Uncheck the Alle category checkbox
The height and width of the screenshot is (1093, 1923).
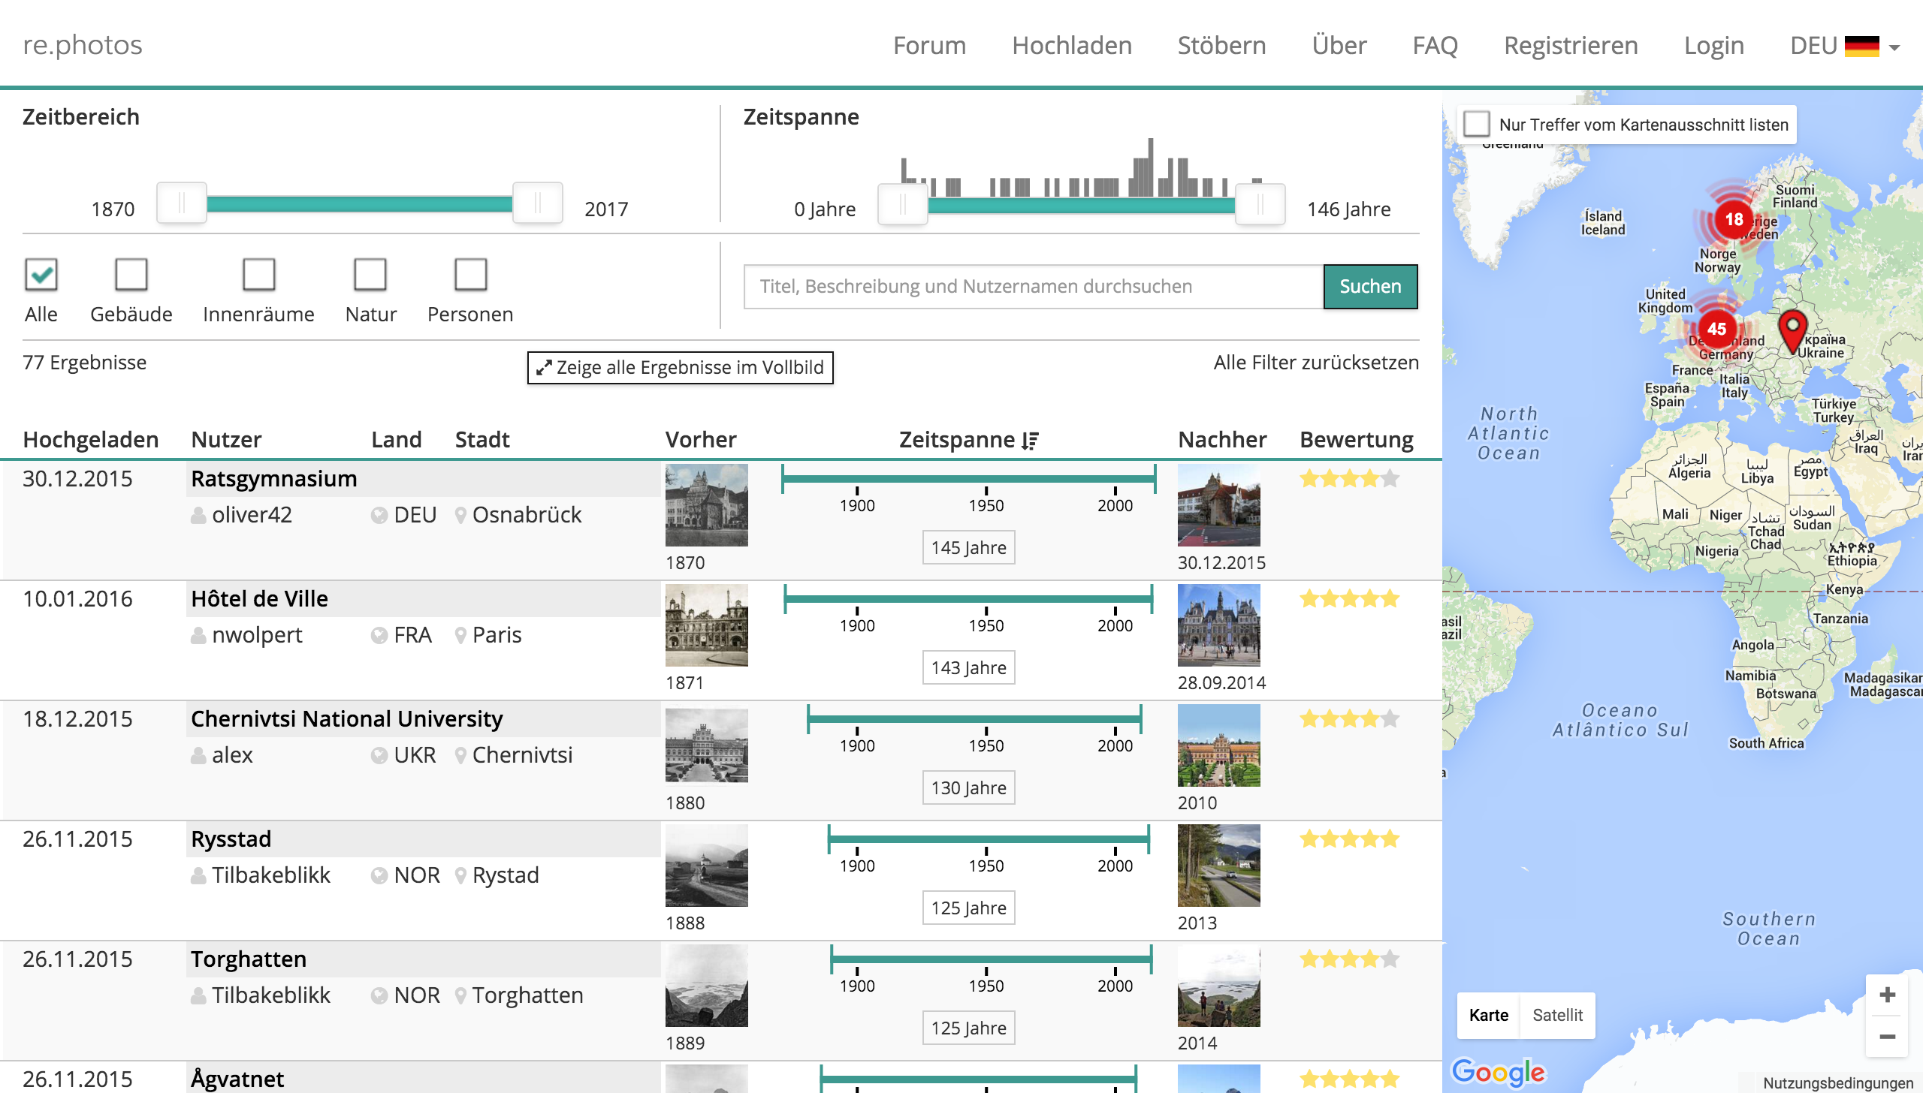point(41,275)
